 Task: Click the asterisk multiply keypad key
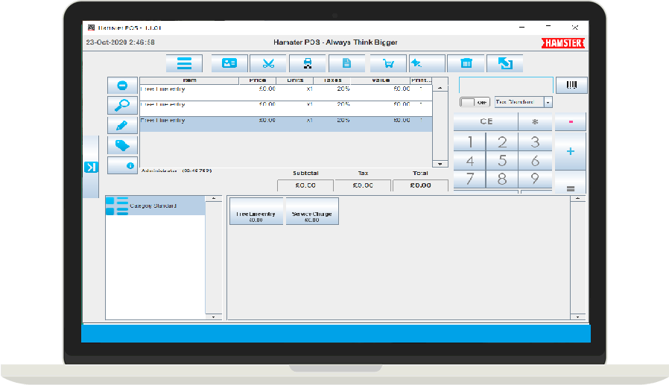click(535, 122)
